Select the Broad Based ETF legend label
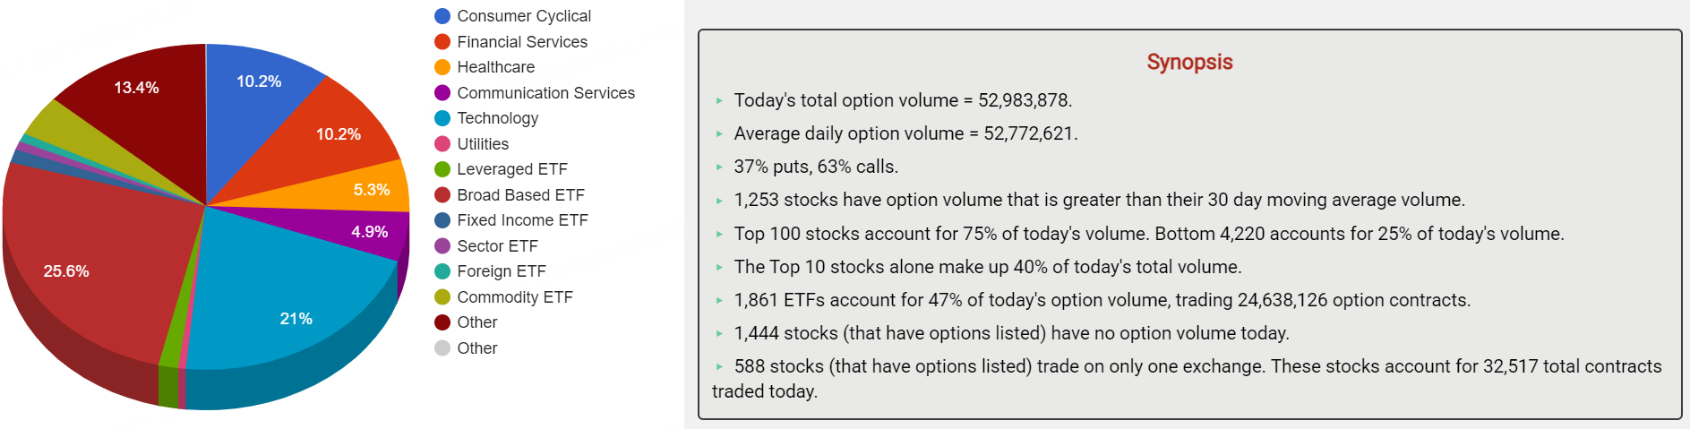The width and height of the screenshot is (1690, 429). pyautogui.click(x=520, y=195)
